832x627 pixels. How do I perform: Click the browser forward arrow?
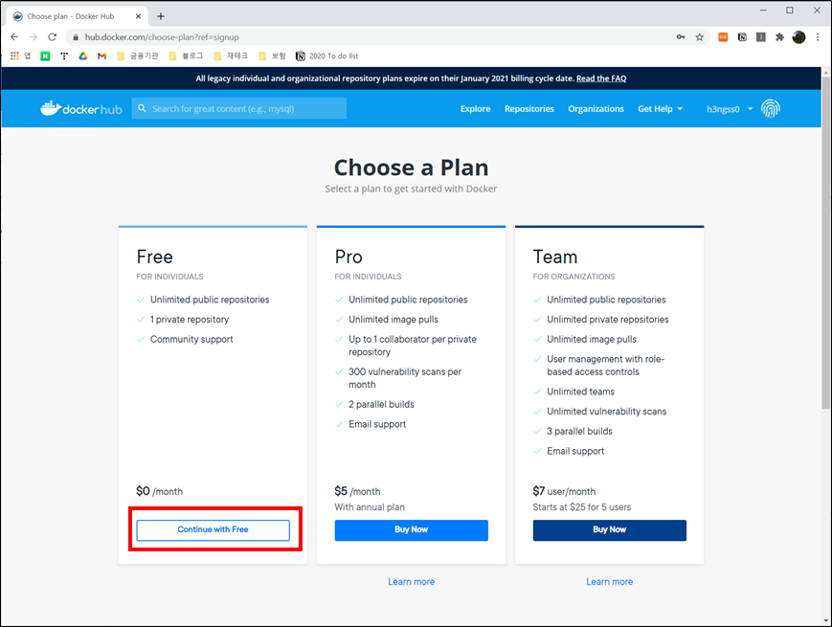(x=34, y=37)
